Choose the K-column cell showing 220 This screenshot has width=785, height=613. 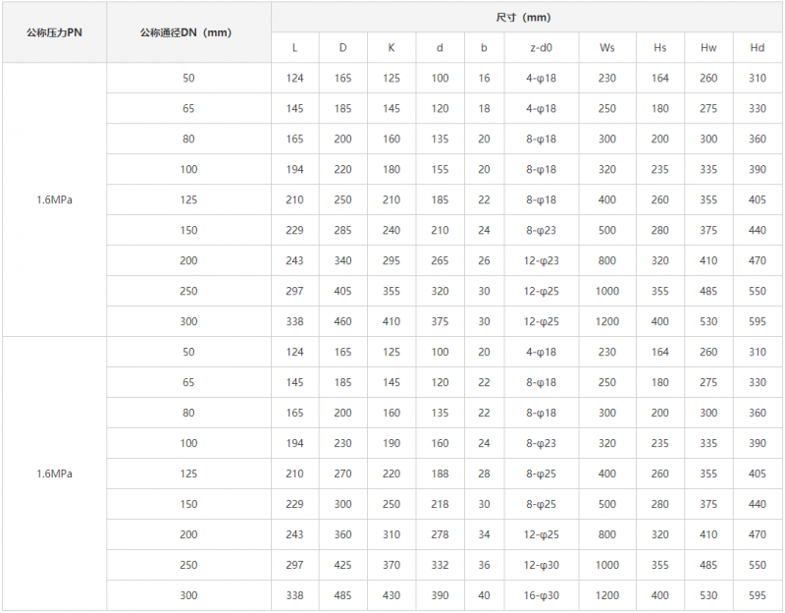coord(392,474)
